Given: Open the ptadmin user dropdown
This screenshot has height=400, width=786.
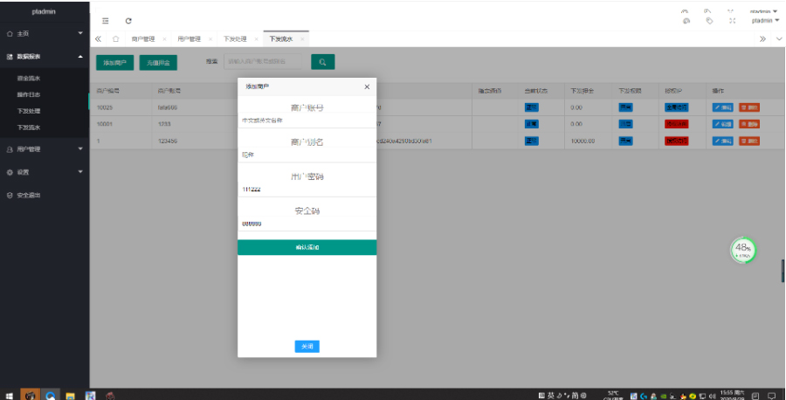Looking at the screenshot, I should (x=764, y=20).
